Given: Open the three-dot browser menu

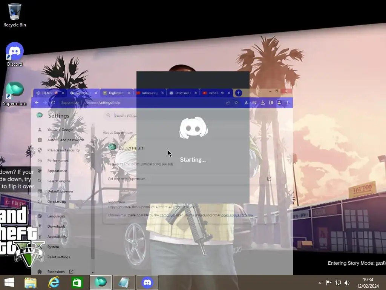Looking at the screenshot, I should 287,103.
